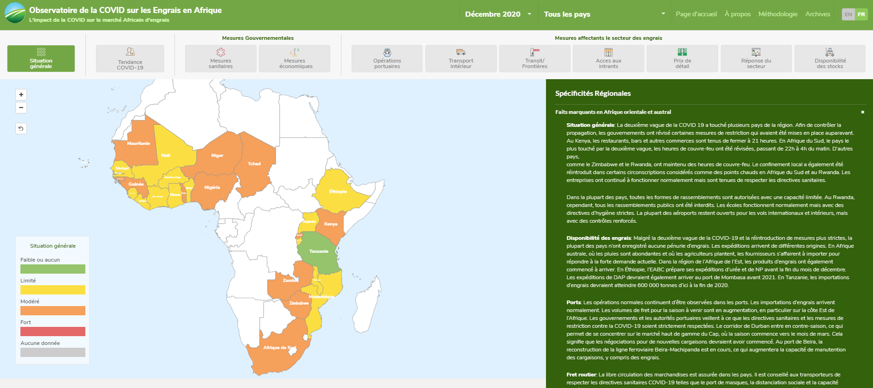This screenshot has width=873, height=388.
Task: Switch language to FR
Action: pos(861,14)
